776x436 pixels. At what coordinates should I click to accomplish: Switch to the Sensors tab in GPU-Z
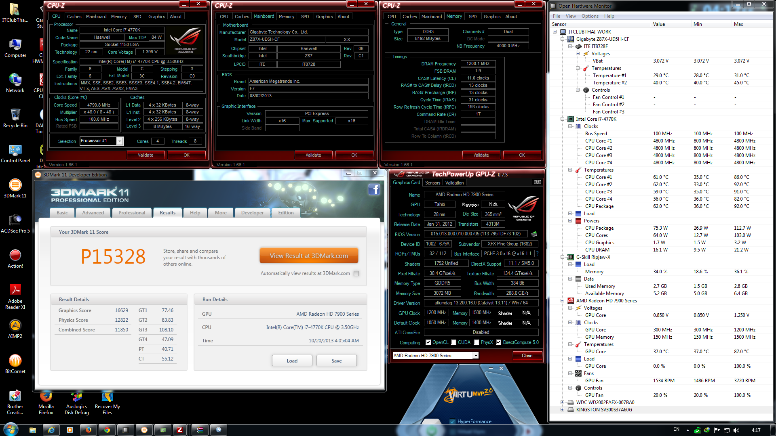tap(432, 183)
